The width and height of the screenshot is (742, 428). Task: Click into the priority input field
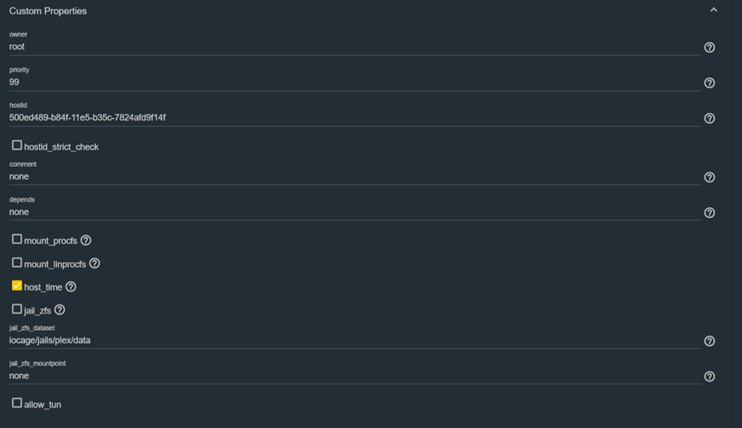(352, 82)
